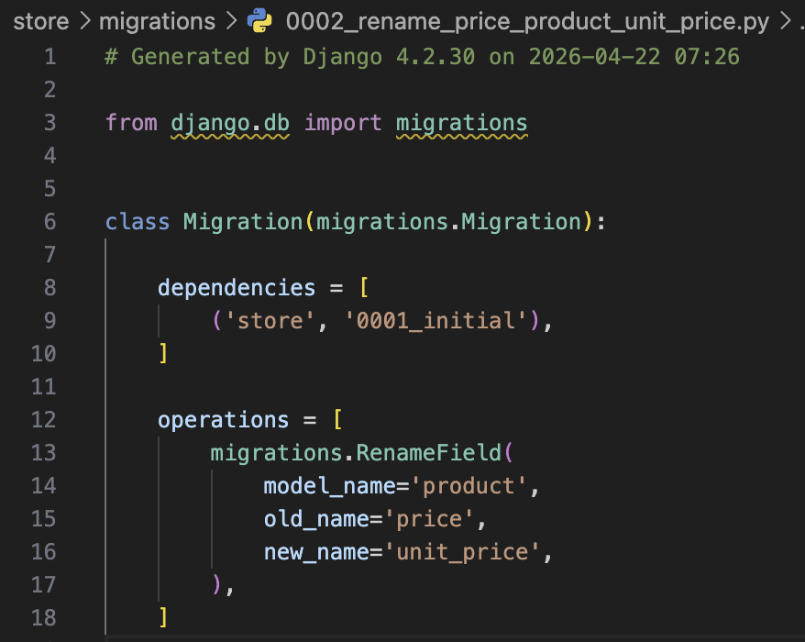Click the string 'store' on line 9
Screen dimensions: 805x642
270,320
